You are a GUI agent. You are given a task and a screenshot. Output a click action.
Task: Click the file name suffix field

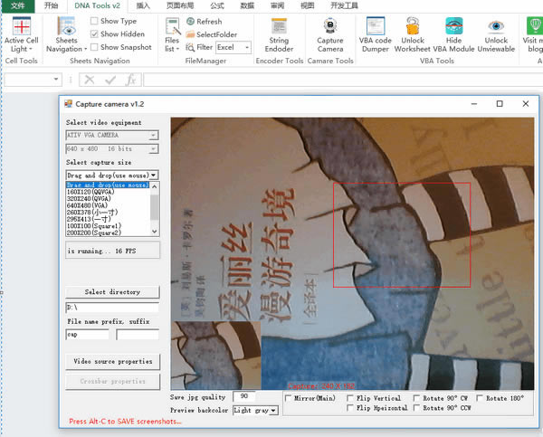(x=138, y=335)
